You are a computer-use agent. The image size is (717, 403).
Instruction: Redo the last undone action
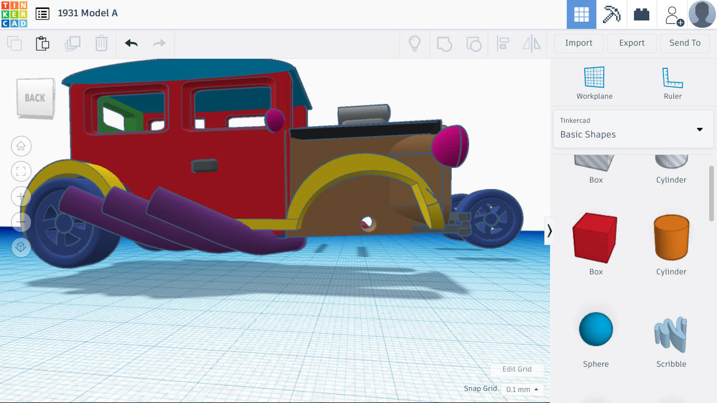159,43
